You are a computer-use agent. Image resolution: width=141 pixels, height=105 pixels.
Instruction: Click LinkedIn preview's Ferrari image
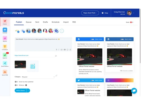tap(119, 57)
